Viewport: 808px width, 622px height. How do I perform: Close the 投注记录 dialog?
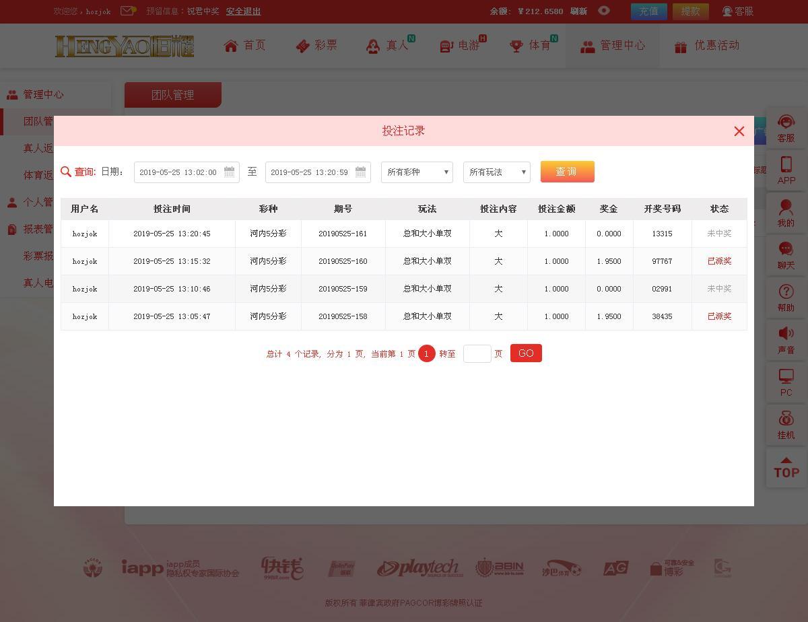point(739,131)
